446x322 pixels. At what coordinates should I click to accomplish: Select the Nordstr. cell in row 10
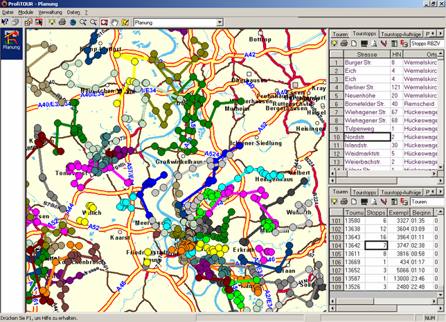367,137
